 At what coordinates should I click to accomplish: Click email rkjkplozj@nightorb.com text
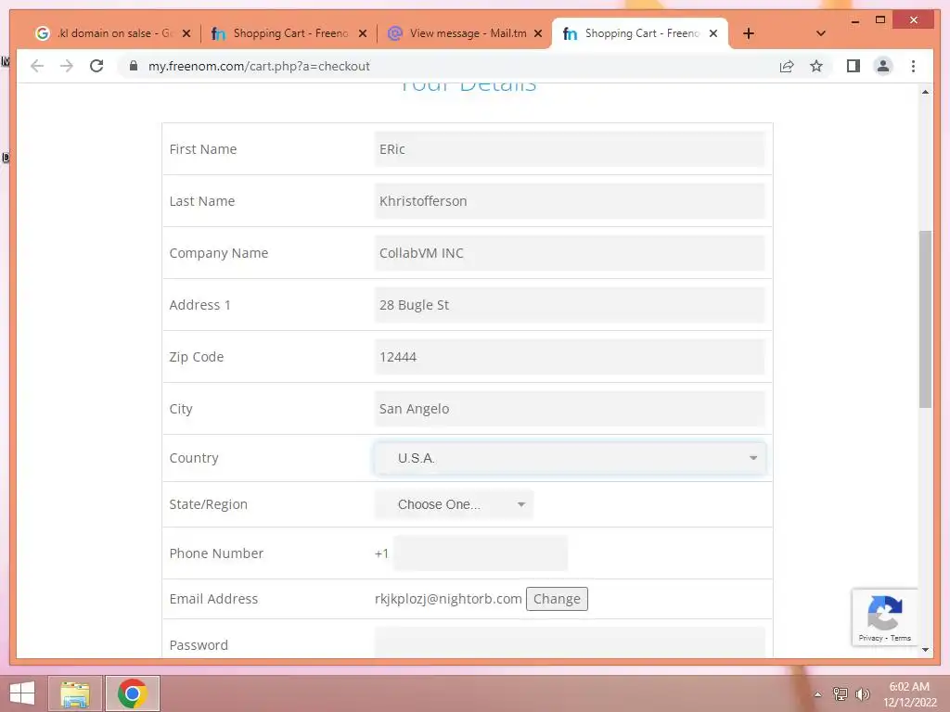(x=448, y=599)
